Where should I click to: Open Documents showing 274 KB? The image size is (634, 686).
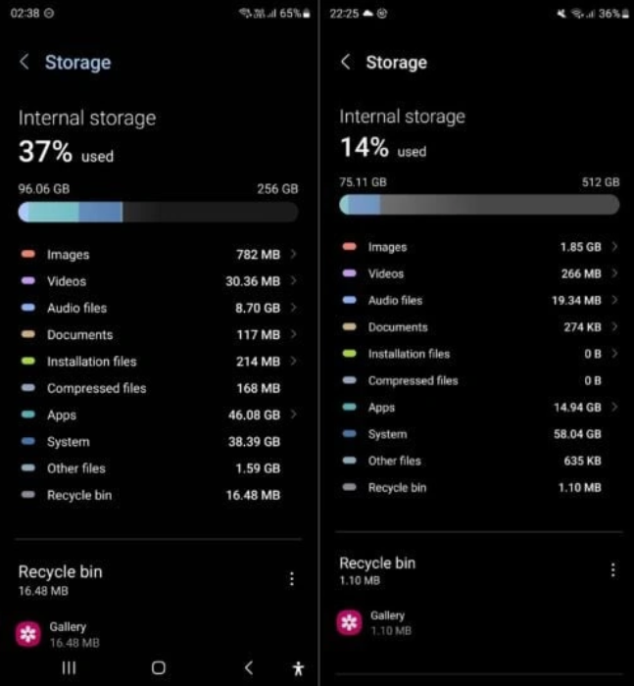pos(480,326)
